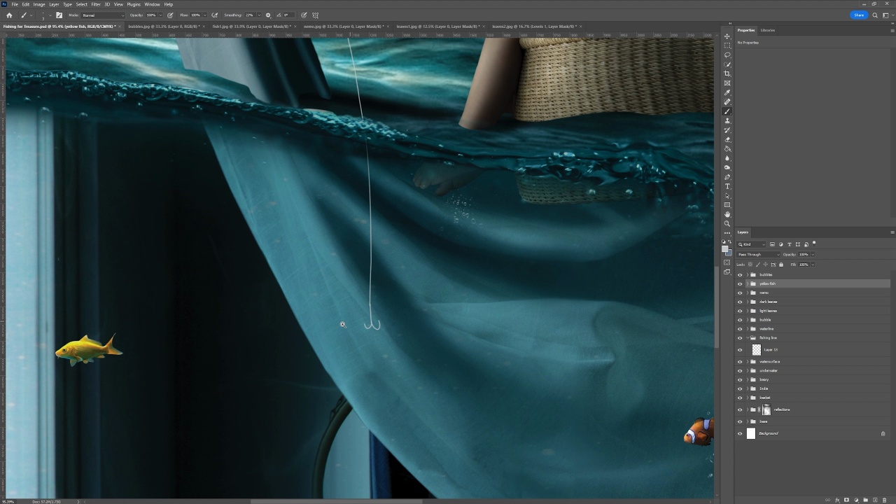Switch to the Libraries tab

[768, 30]
